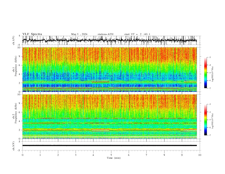This screenshot has width=225, height=174.
Task: Click the "5" tick on the Time axis
Action: pos(111,155)
